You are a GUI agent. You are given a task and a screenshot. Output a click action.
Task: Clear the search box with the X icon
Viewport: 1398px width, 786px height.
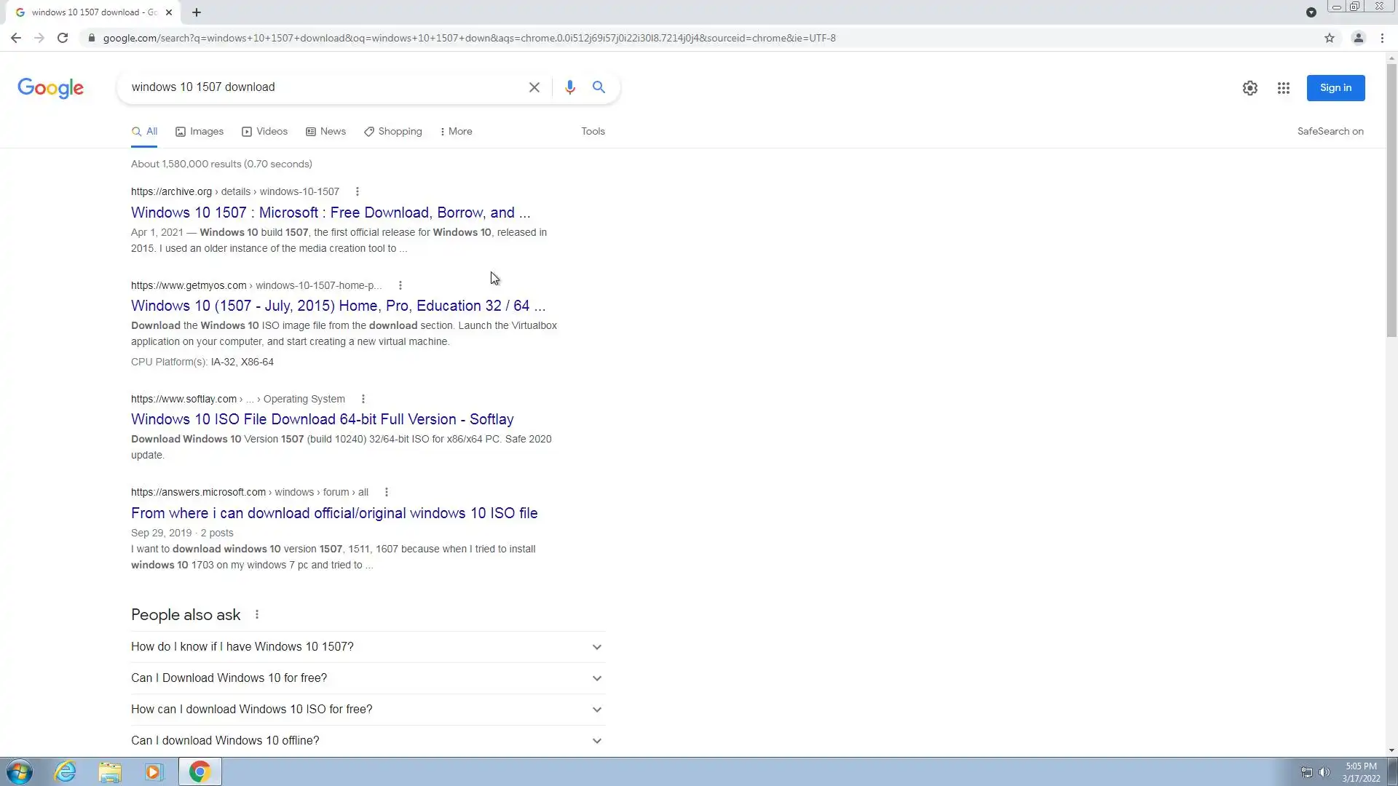click(x=534, y=87)
